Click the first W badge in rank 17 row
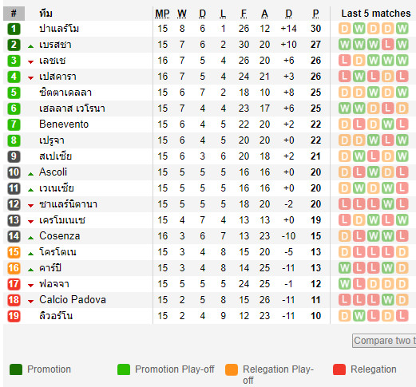The image size is (416, 387). [344, 284]
